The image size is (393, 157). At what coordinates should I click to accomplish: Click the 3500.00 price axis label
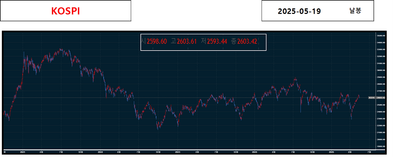381,36
